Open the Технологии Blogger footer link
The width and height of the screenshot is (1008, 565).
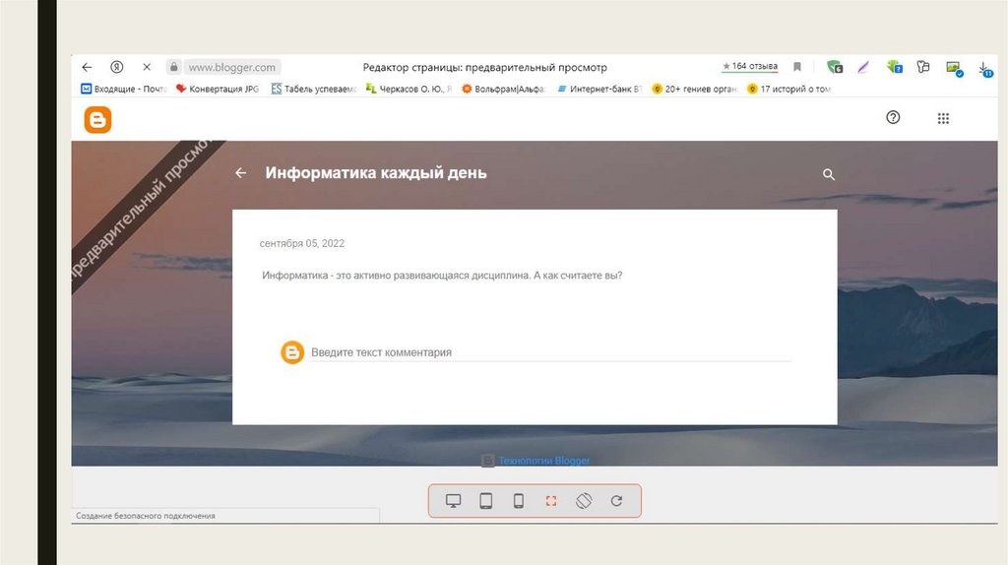pyautogui.click(x=543, y=461)
